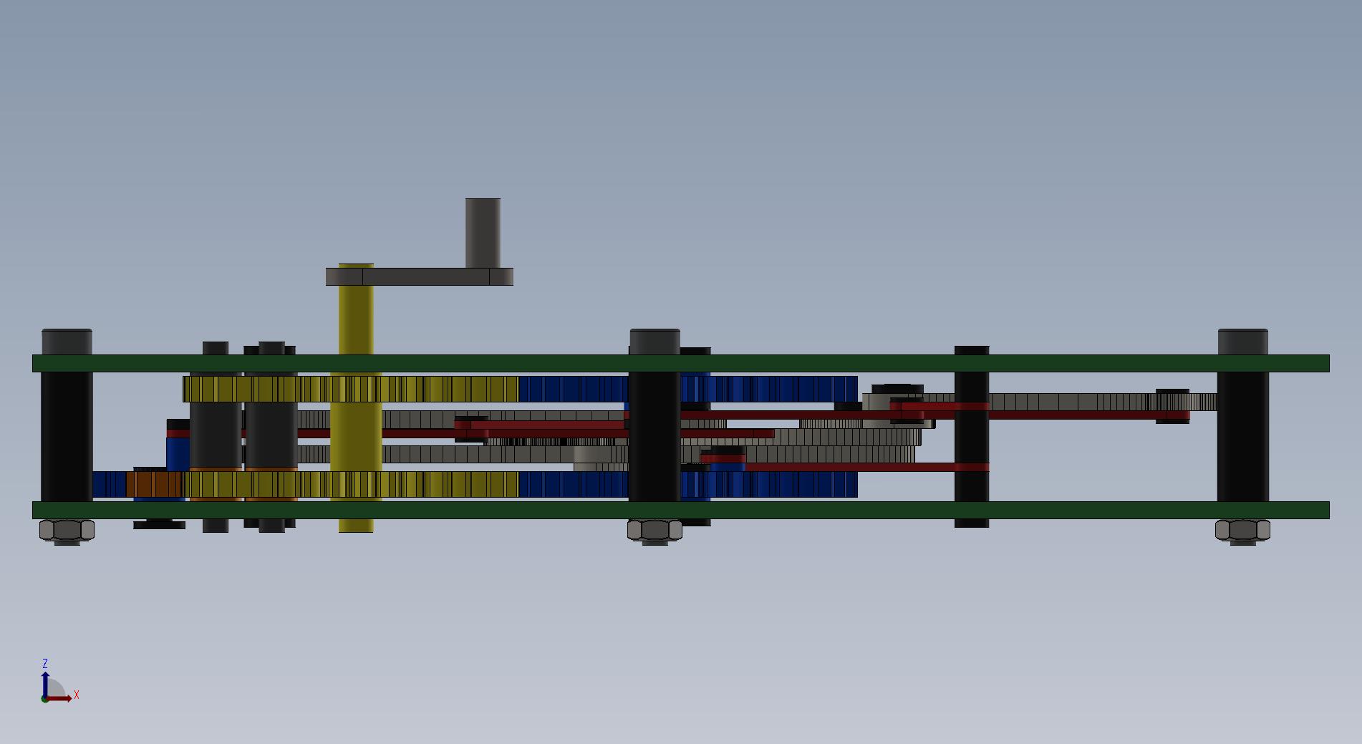Select the second dark cylinder next to the yellow shaft

[271, 435]
